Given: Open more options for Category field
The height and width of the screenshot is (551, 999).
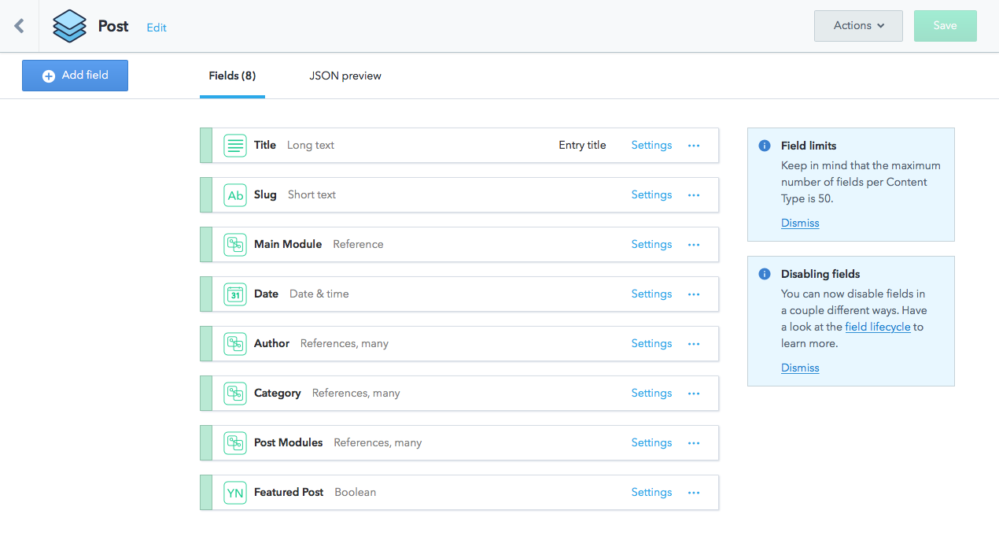Looking at the screenshot, I should tap(694, 394).
